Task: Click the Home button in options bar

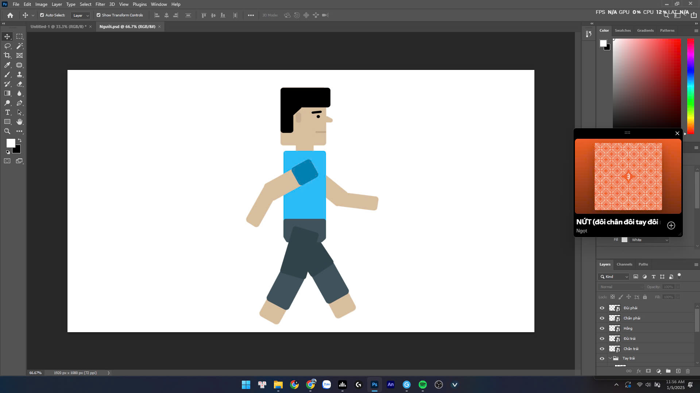Action: pyautogui.click(x=10, y=15)
